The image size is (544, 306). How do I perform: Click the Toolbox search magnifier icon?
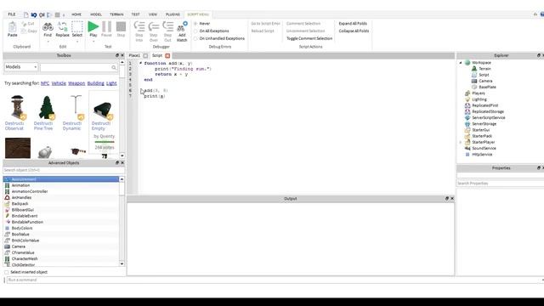pos(114,67)
